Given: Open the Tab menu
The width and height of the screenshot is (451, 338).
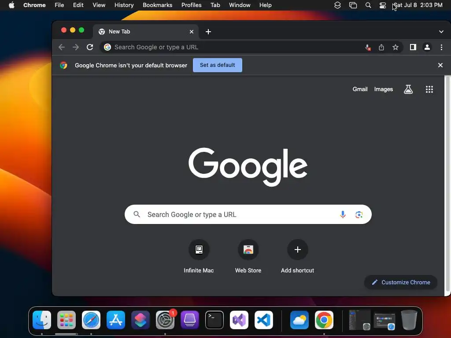Looking at the screenshot, I should coord(215,5).
